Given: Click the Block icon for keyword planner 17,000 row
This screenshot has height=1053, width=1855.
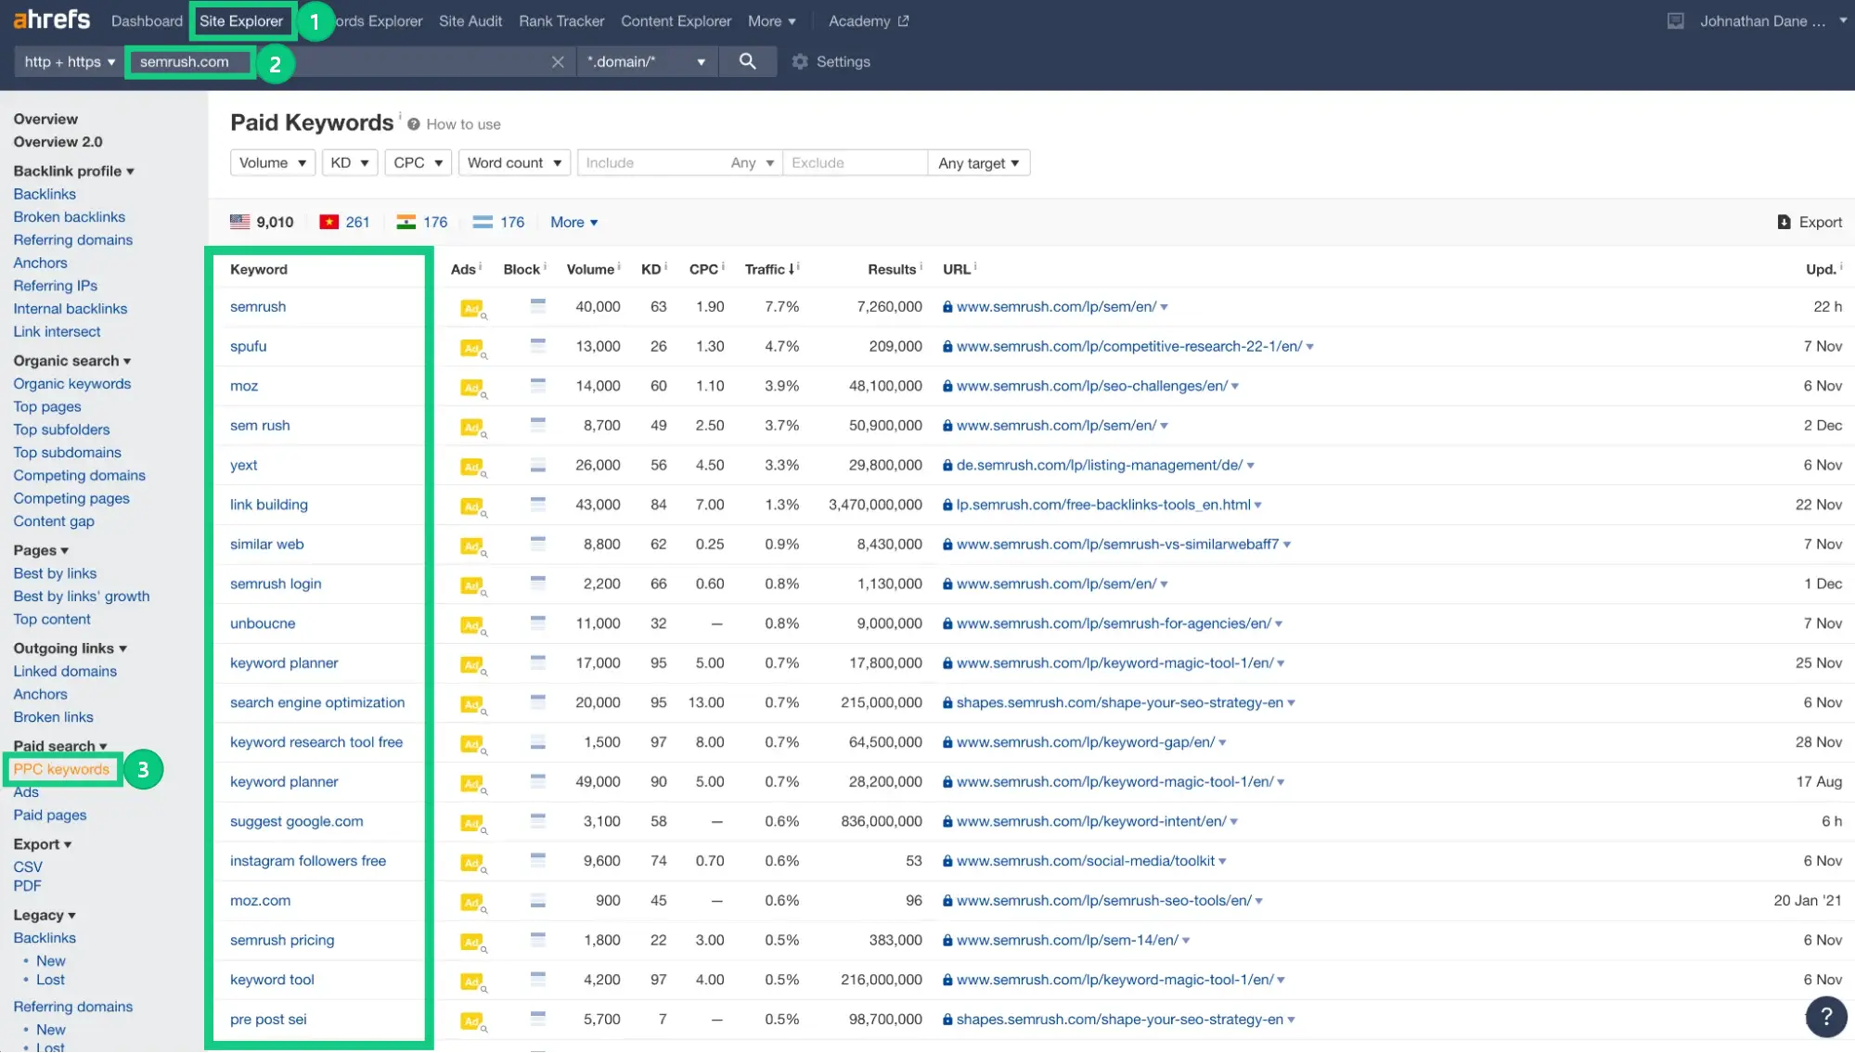Looking at the screenshot, I should [x=537, y=661].
